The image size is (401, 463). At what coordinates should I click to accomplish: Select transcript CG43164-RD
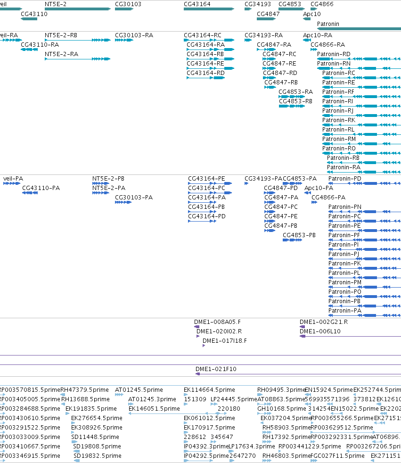pos(205,78)
